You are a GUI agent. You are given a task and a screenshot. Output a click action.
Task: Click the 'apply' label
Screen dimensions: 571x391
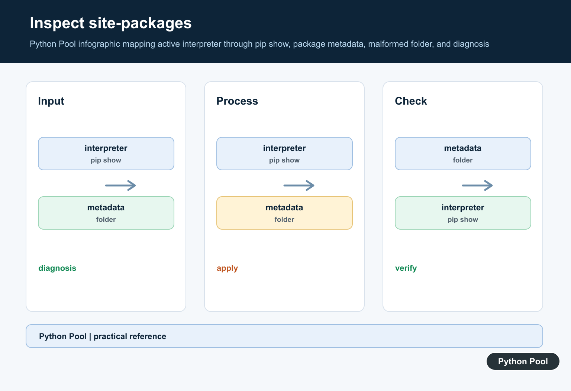click(227, 269)
